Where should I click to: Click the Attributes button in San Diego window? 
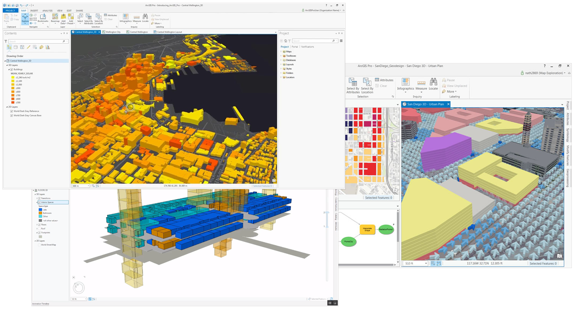(384, 80)
